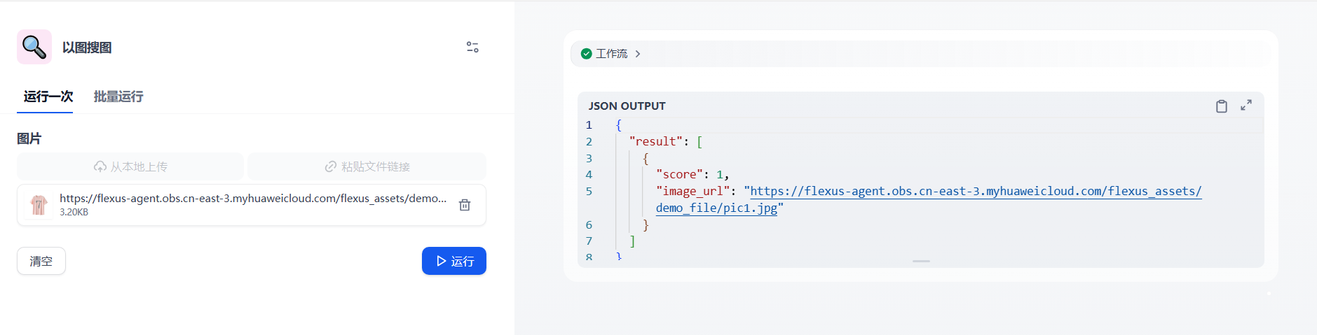Click the uploaded file URL text

(253, 199)
